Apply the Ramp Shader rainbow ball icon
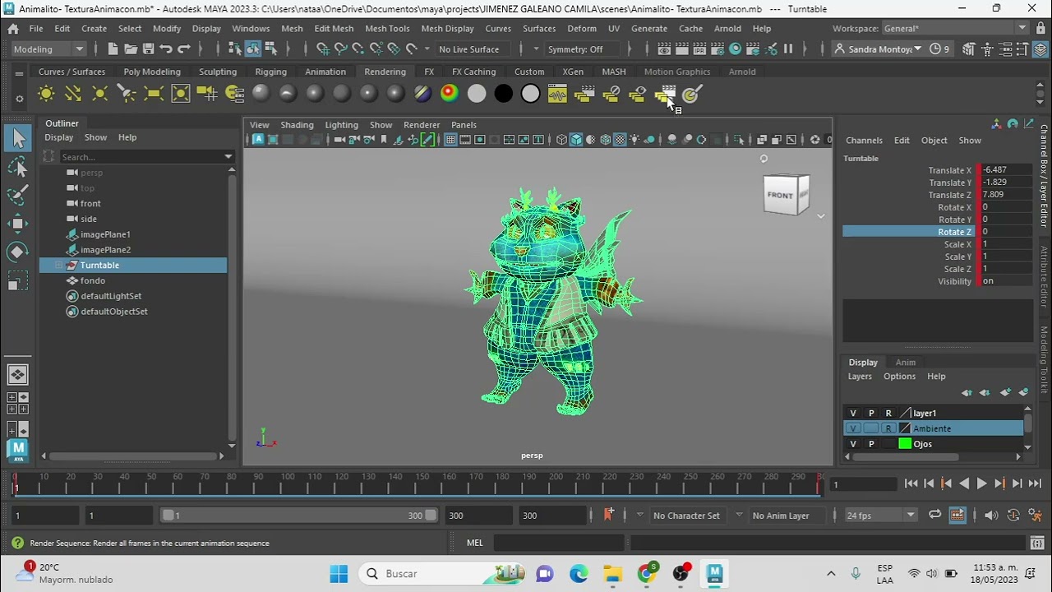The width and height of the screenshot is (1052, 592). pyautogui.click(x=449, y=94)
